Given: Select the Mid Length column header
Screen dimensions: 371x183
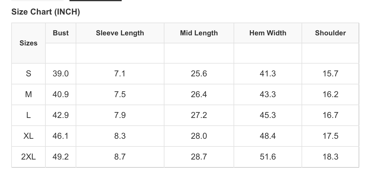Looking at the screenshot, I should click(199, 33).
